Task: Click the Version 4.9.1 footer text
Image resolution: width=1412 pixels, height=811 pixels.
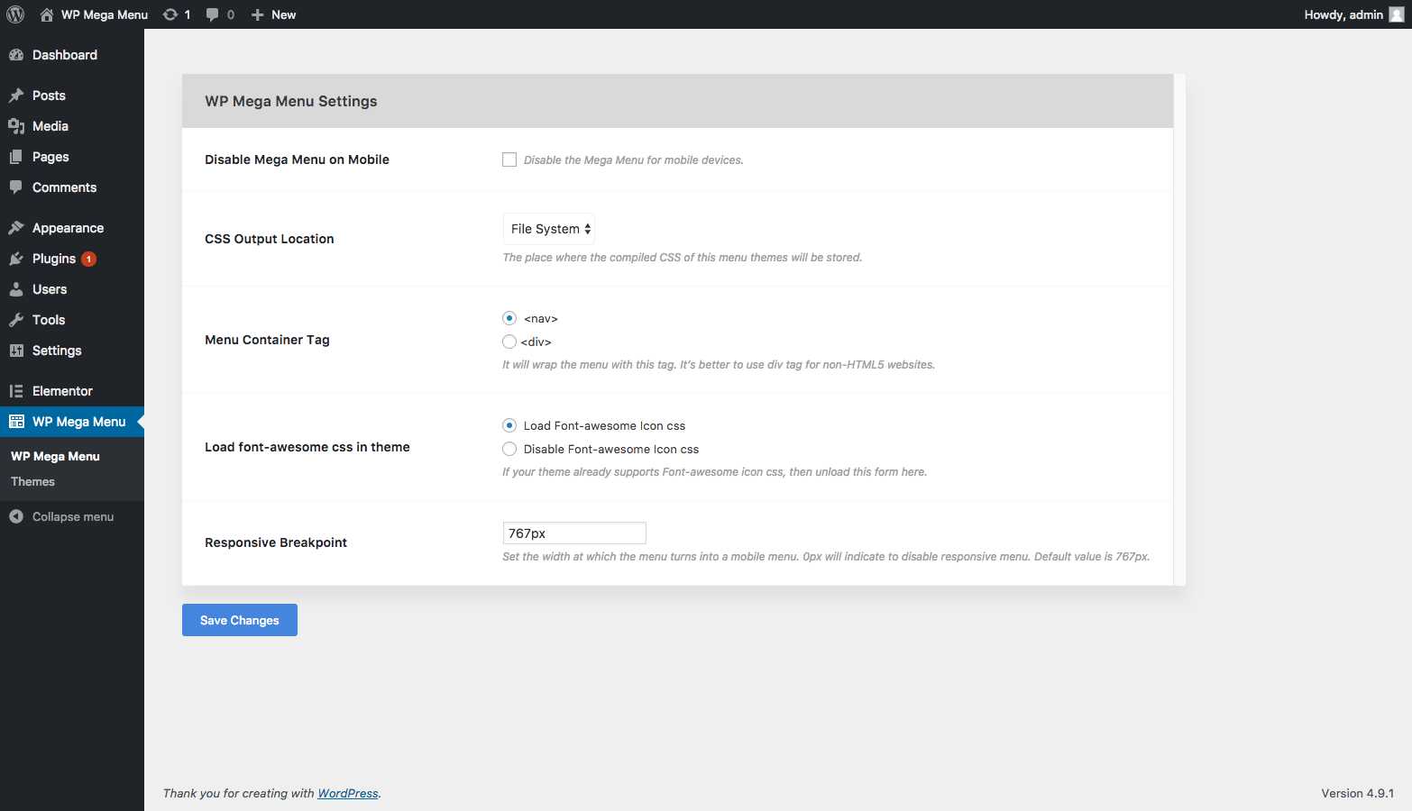Action: (1357, 793)
